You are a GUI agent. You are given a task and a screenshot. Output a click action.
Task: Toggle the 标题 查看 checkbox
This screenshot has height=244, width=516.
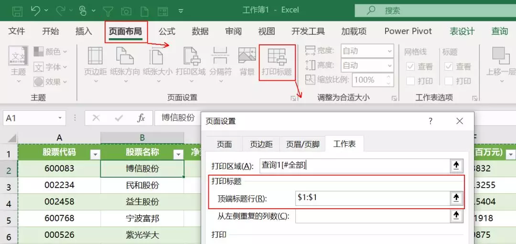coord(449,67)
